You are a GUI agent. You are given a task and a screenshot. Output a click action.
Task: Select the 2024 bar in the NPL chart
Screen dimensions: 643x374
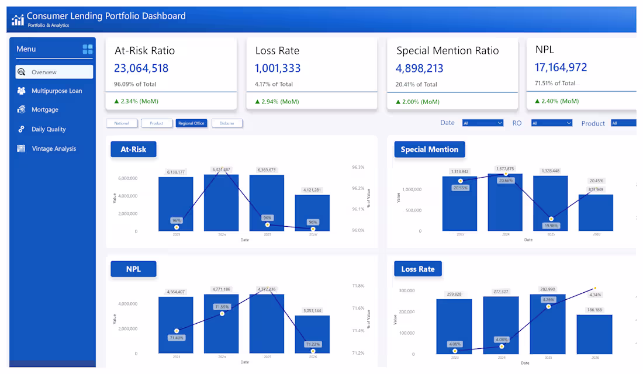click(x=222, y=324)
